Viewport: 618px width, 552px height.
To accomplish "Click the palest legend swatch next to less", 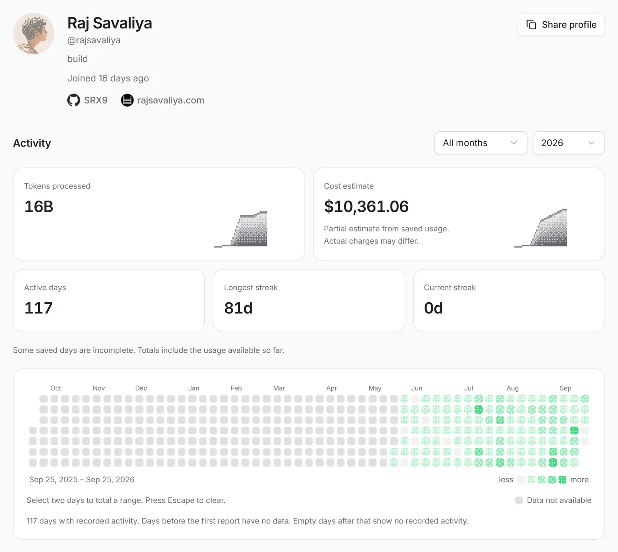I will [521, 480].
